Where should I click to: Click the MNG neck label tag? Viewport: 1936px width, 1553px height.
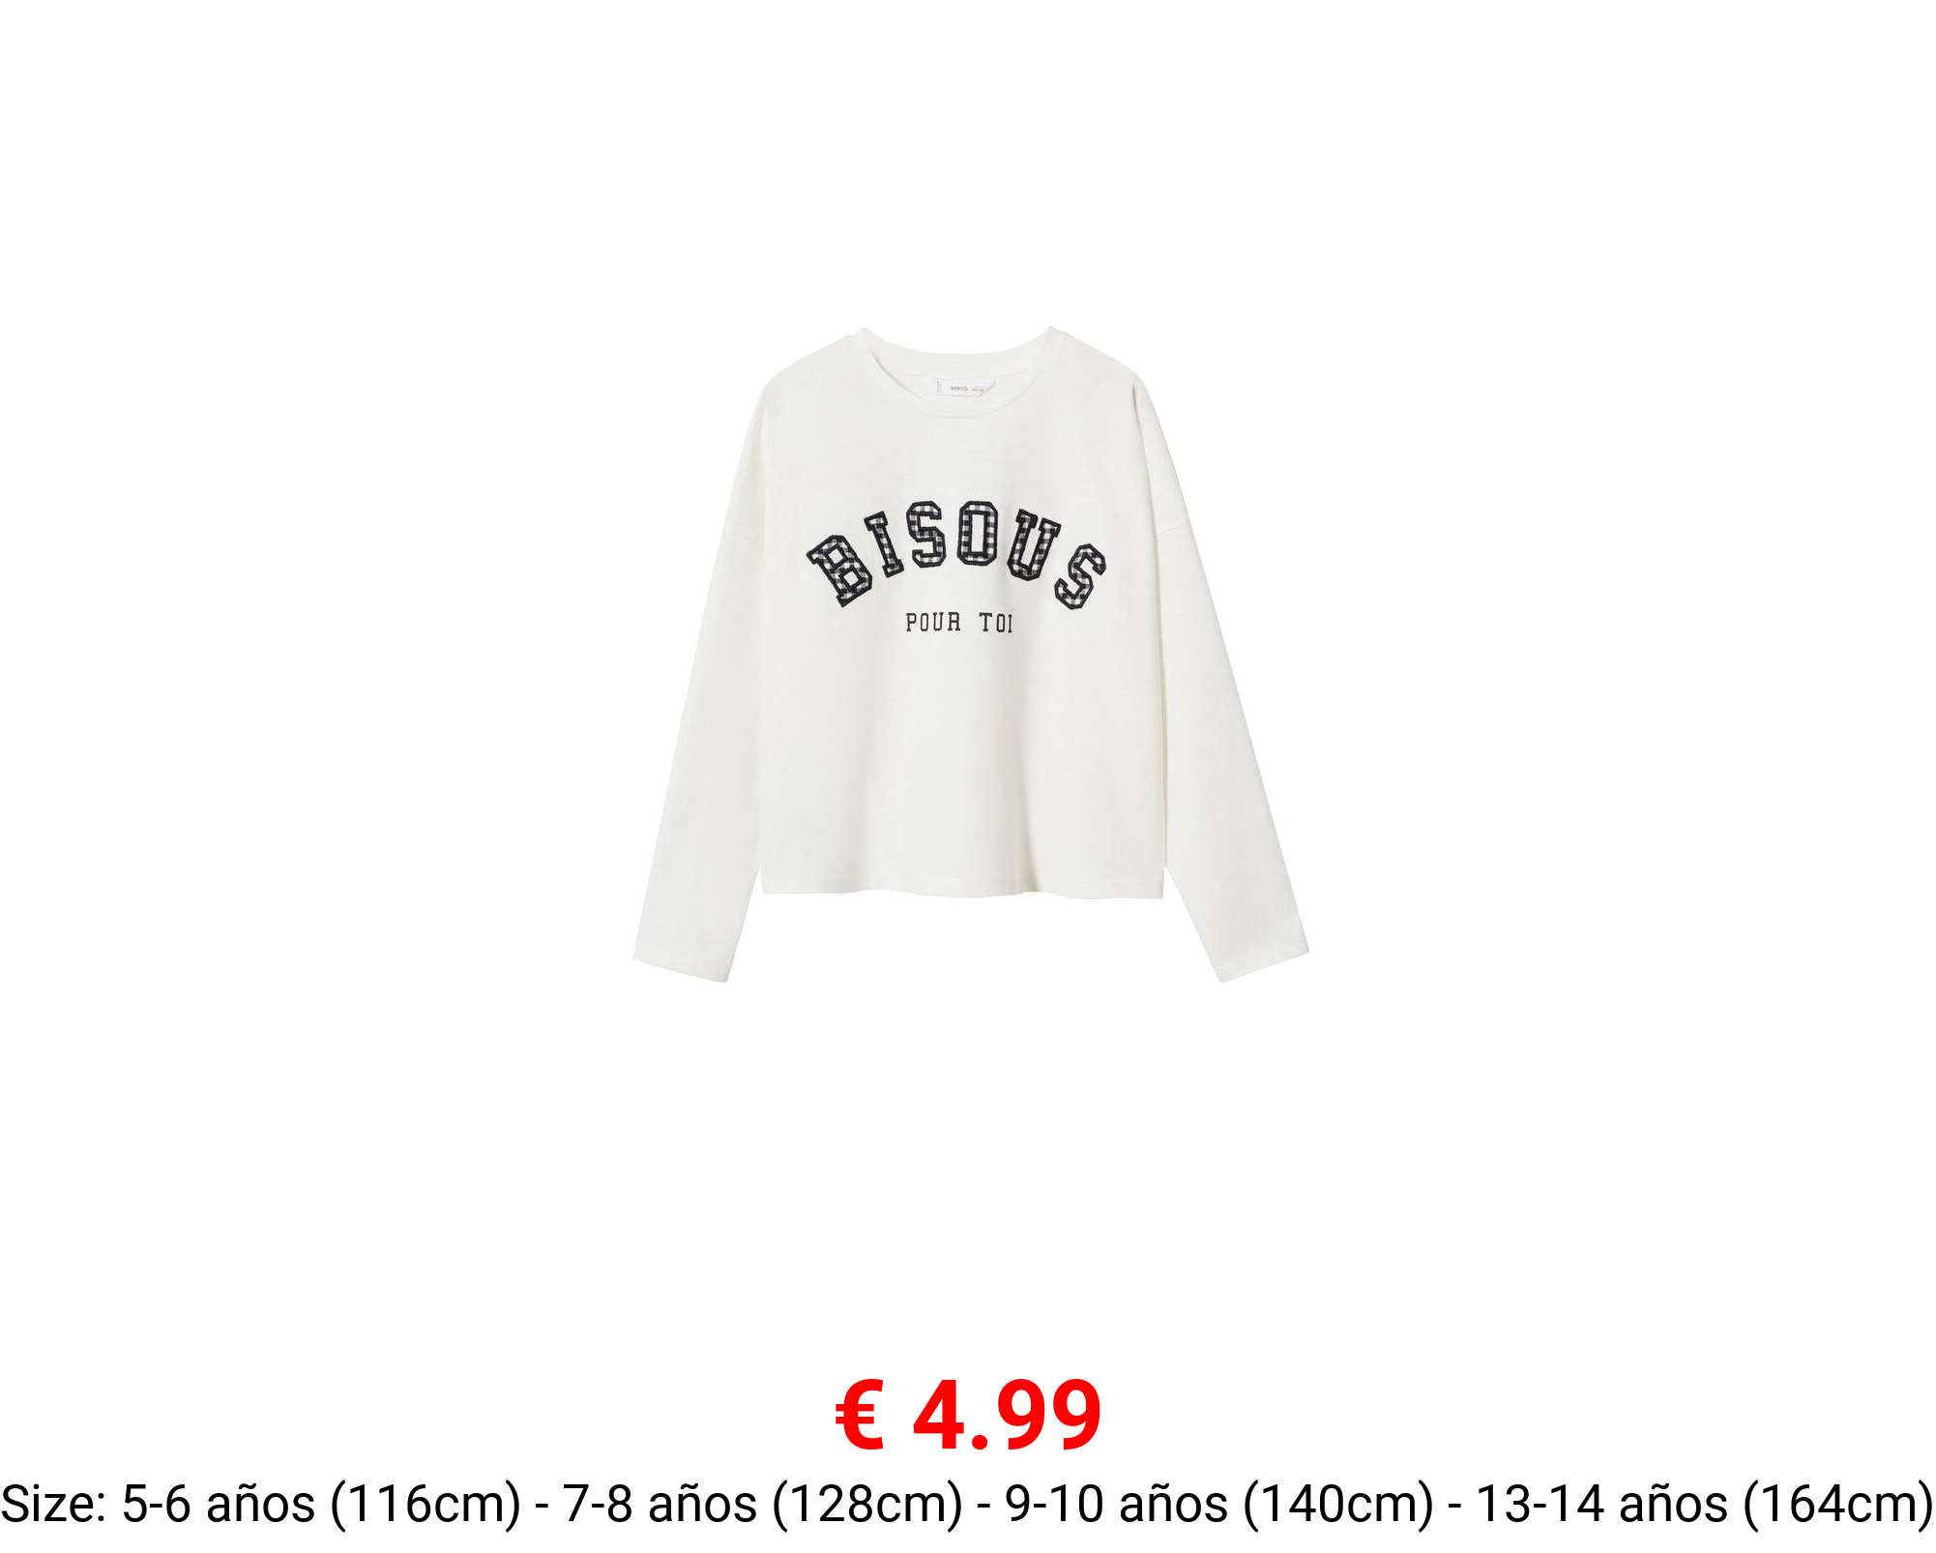[961, 388]
